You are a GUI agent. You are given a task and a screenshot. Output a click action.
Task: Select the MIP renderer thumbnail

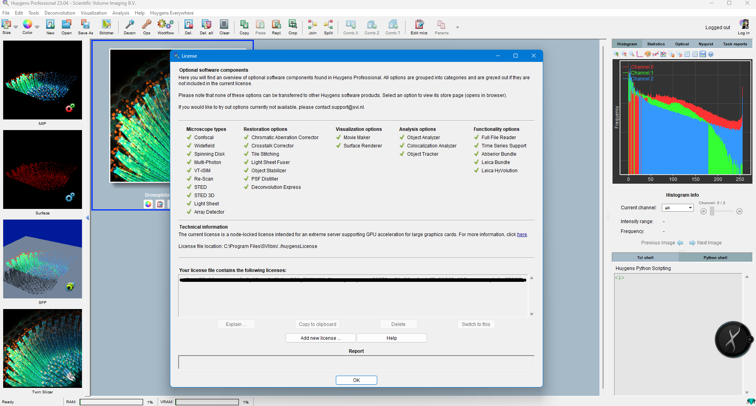click(x=43, y=80)
